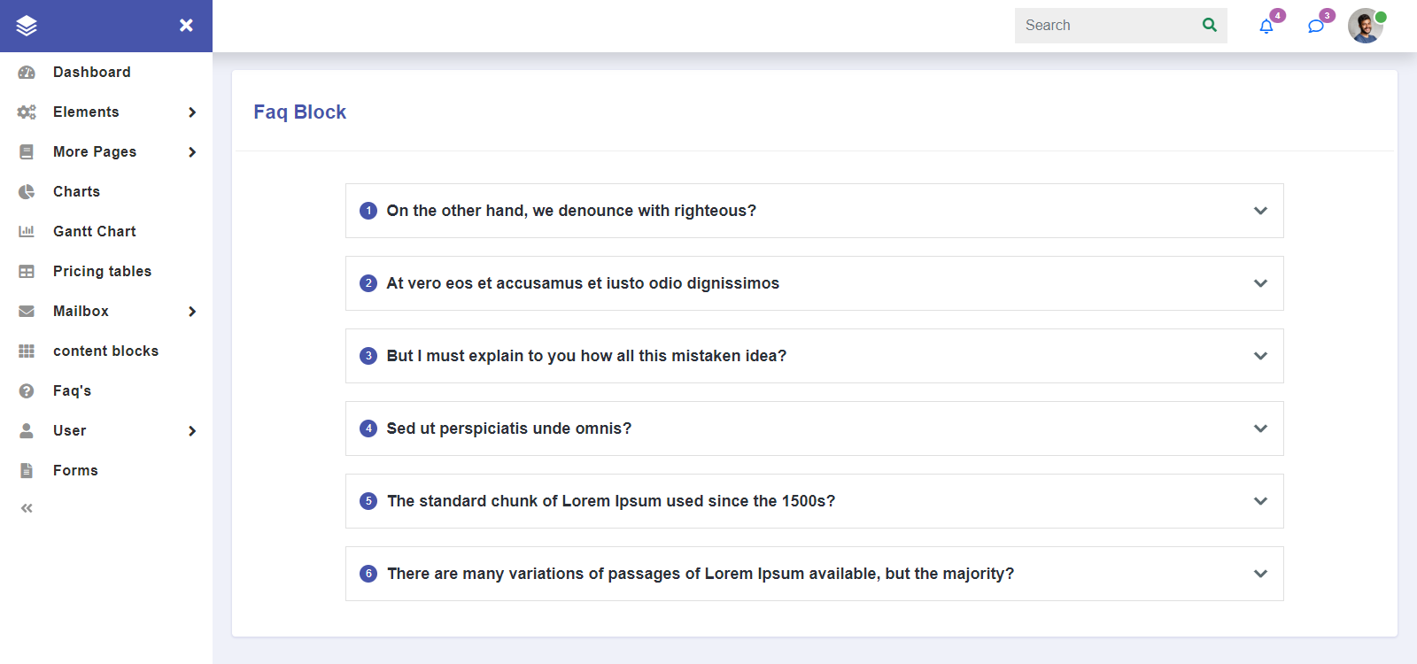Image resolution: width=1417 pixels, height=664 pixels.
Task: Click the notification bell icon
Action: pos(1266,27)
